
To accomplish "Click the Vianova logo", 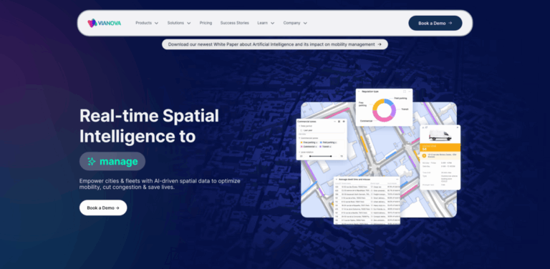I will (104, 23).
